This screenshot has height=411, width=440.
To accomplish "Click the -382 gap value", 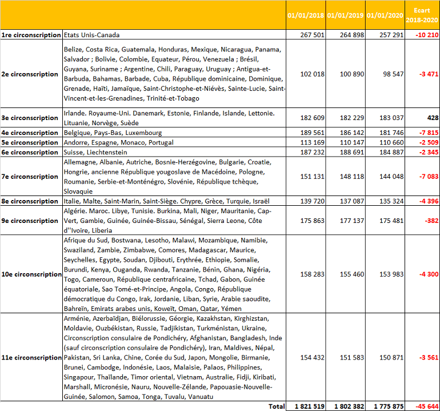I will (x=431, y=221).
